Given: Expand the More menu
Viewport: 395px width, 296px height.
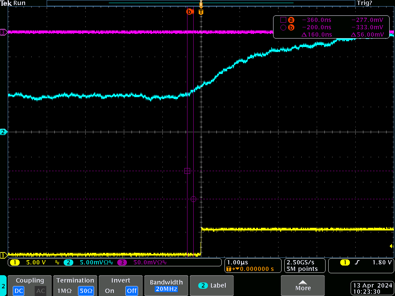Looking at the screenshot, I should point(302,285).
